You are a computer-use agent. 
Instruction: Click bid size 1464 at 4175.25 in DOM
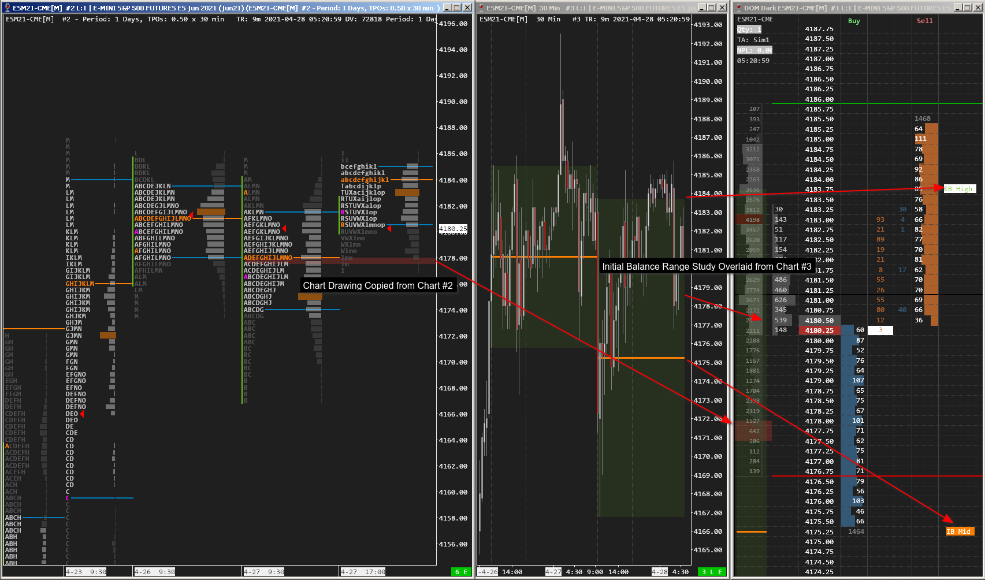[856, 531]
